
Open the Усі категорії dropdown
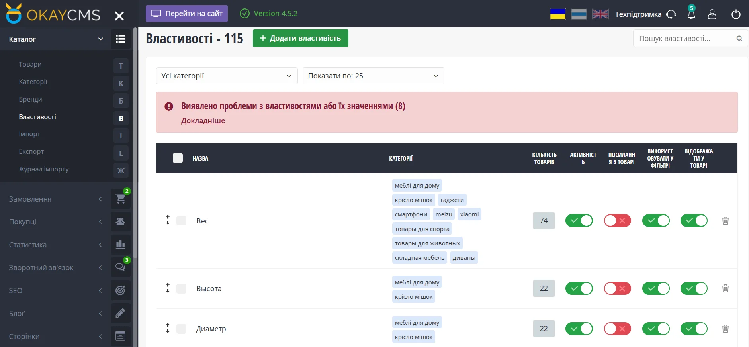tap(227, 76)
